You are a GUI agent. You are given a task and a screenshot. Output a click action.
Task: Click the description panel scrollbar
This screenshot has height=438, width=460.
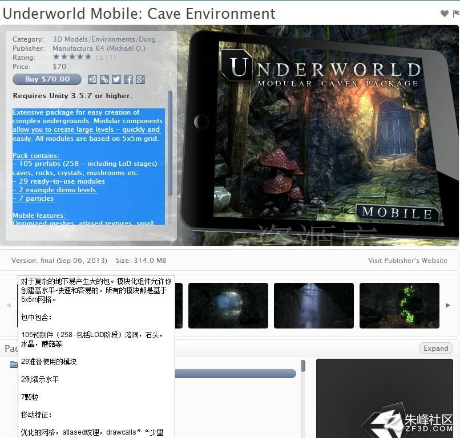point(170,143)
